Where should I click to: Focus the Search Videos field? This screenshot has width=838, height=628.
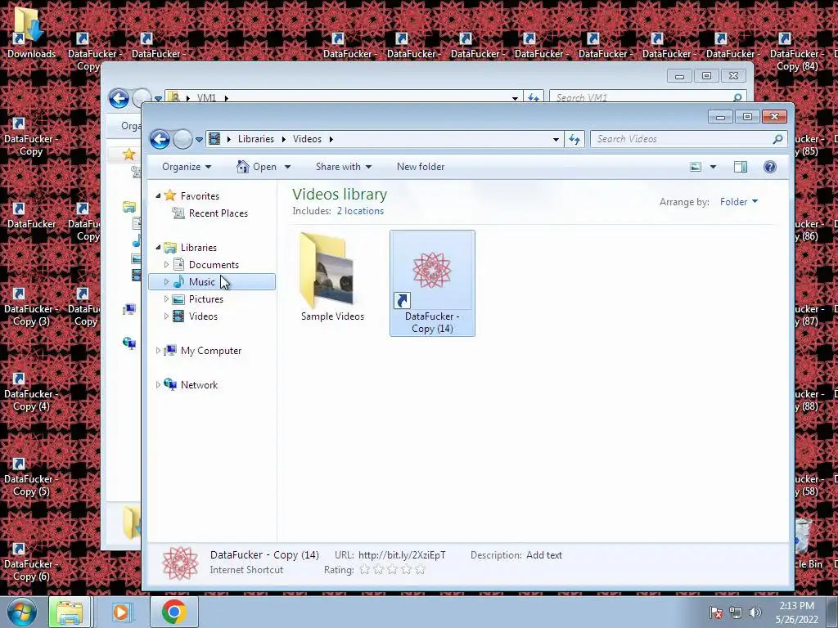tap(682, 139)
